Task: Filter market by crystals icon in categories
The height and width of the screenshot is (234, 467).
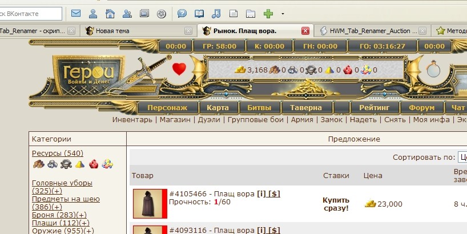Action: point(94,164)
